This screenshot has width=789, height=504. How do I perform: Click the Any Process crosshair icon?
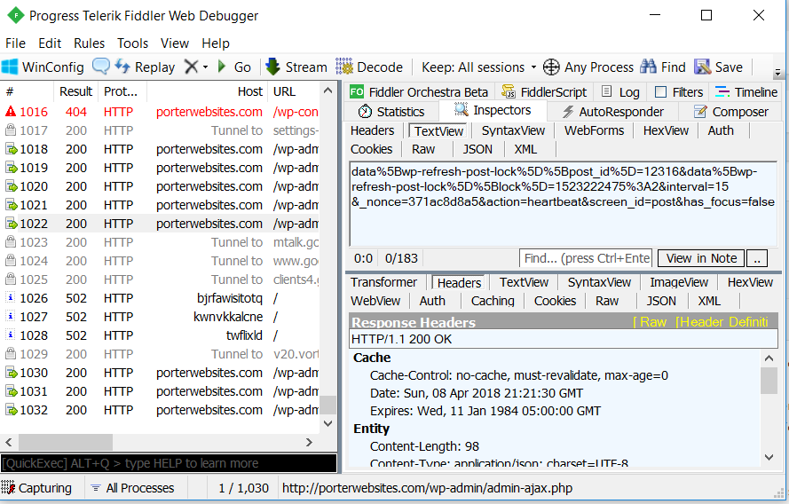[x=551, y=67]
